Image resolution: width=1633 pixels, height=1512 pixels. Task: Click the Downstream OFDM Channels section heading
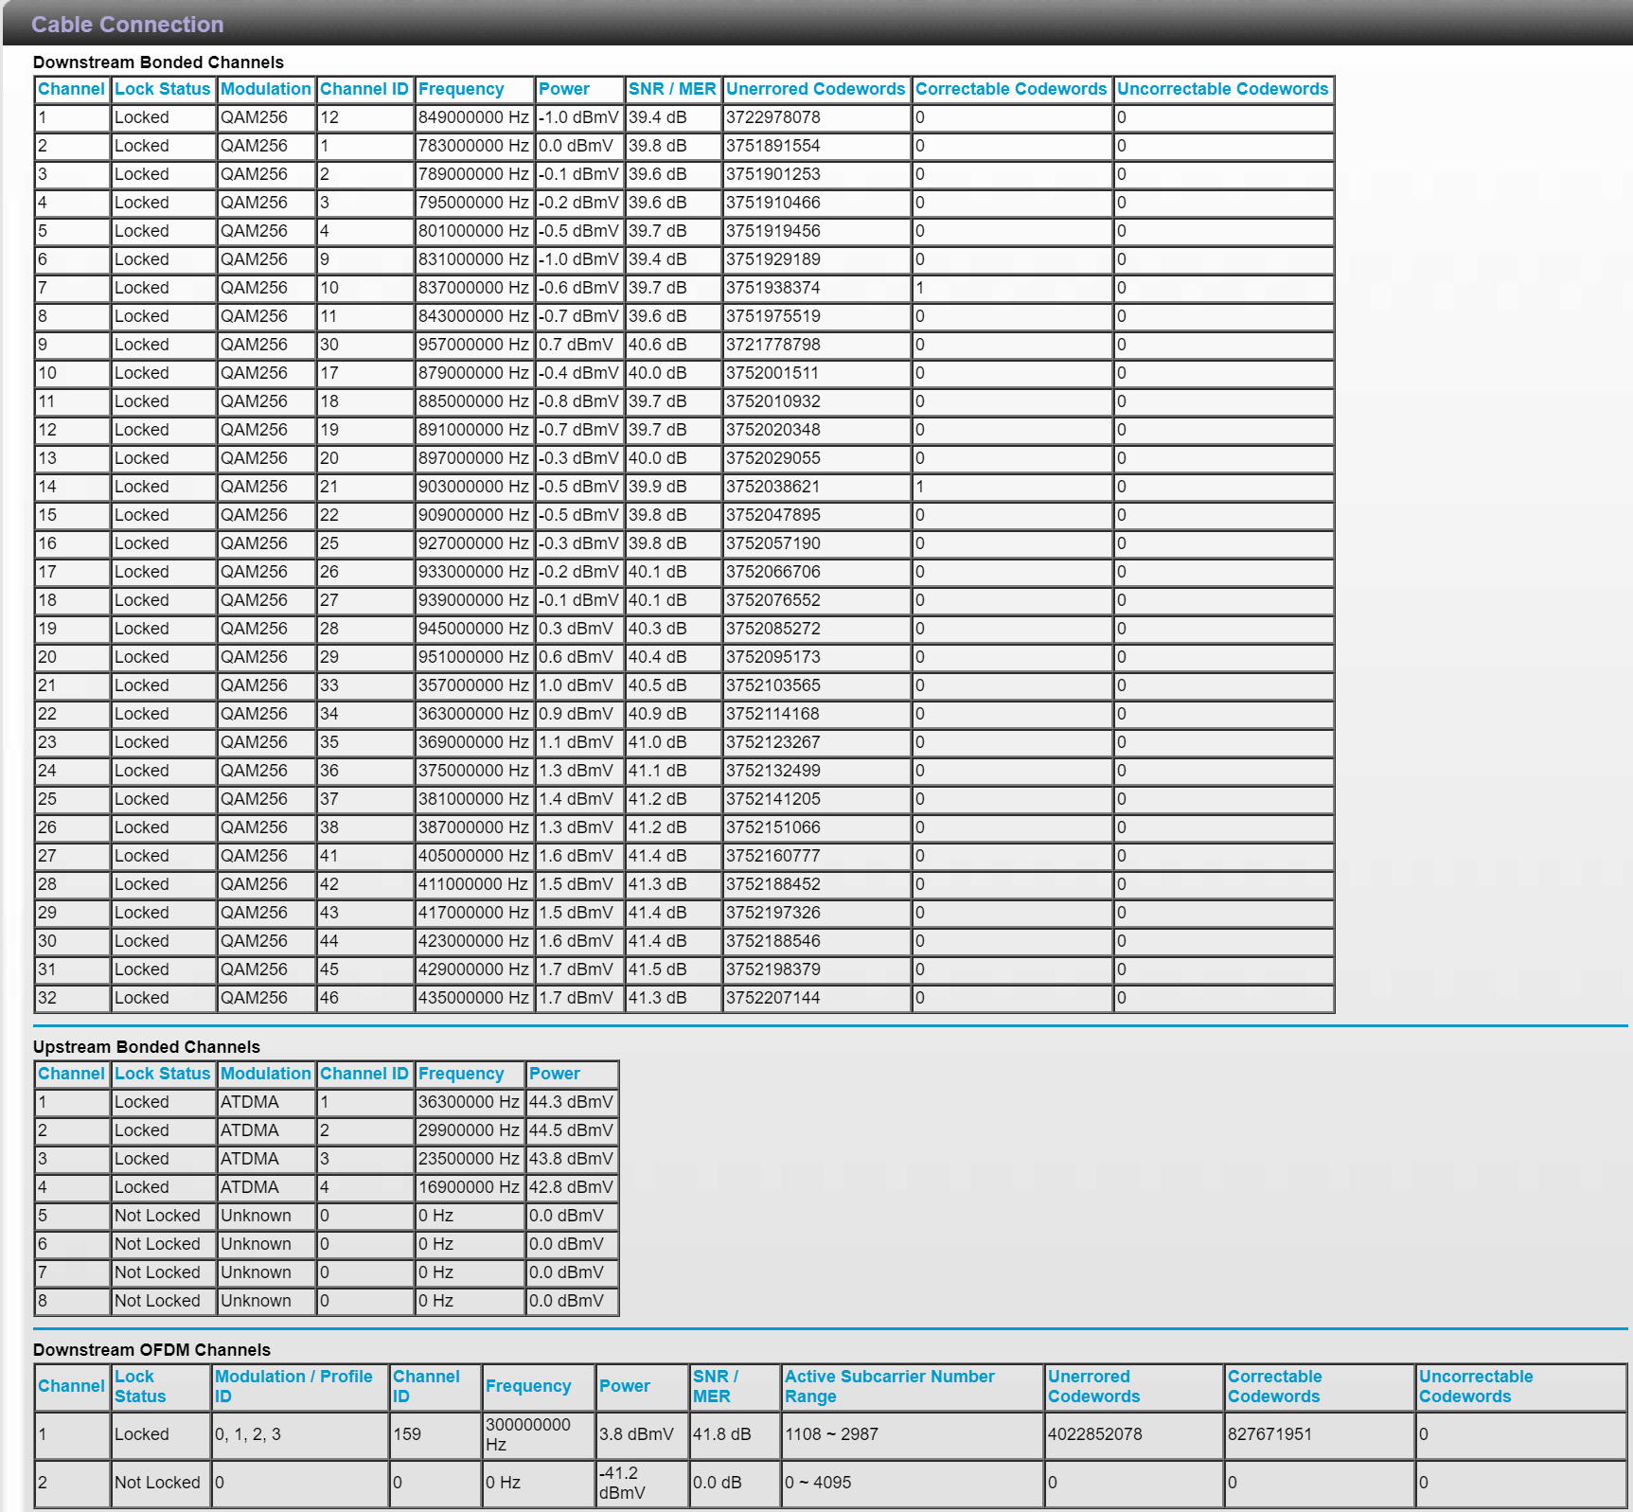point(151,1350)
